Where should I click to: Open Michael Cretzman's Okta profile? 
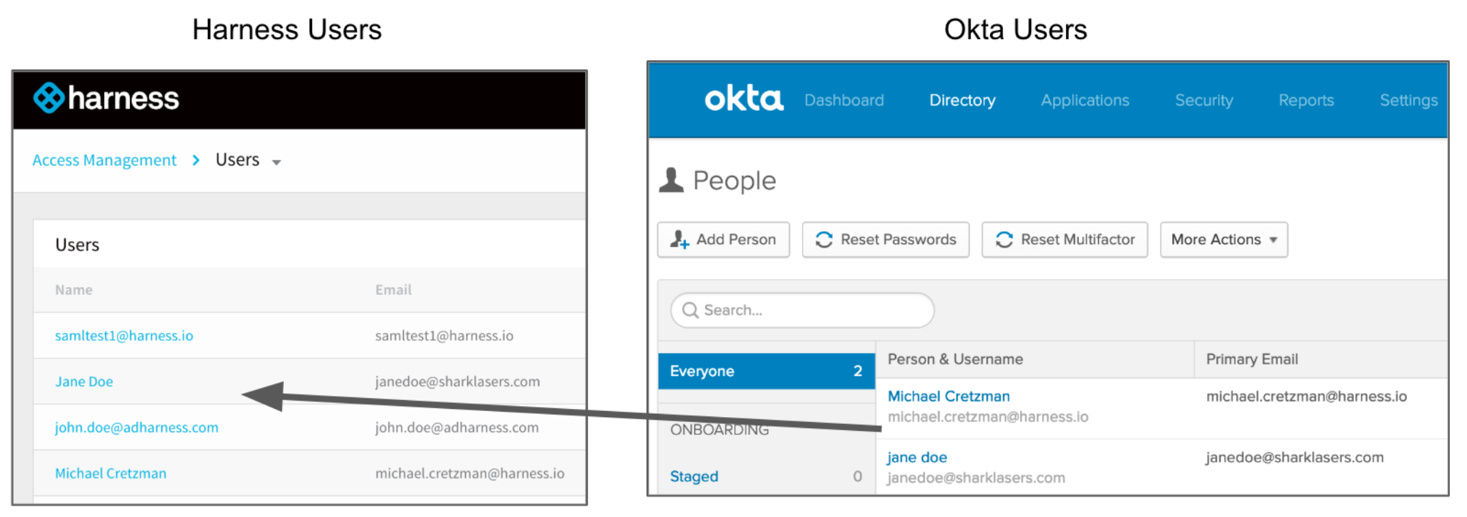[948, 396]
